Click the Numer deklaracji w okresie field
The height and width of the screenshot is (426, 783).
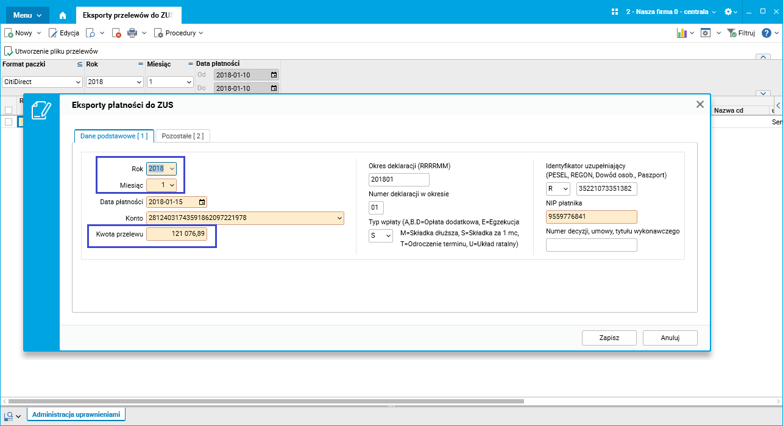(377, 207)
